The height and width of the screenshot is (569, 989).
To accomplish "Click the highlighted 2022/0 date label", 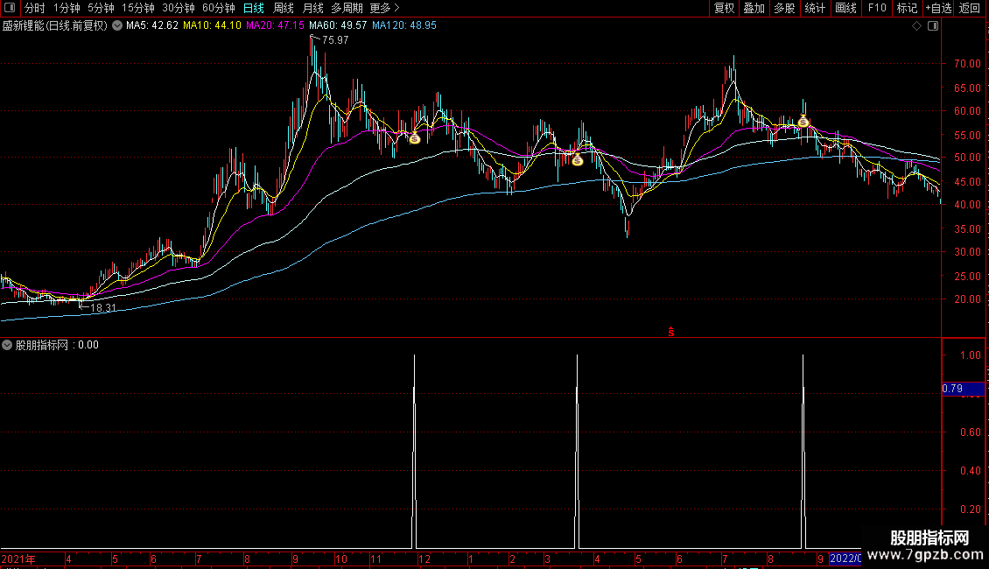I will point(845,558).
